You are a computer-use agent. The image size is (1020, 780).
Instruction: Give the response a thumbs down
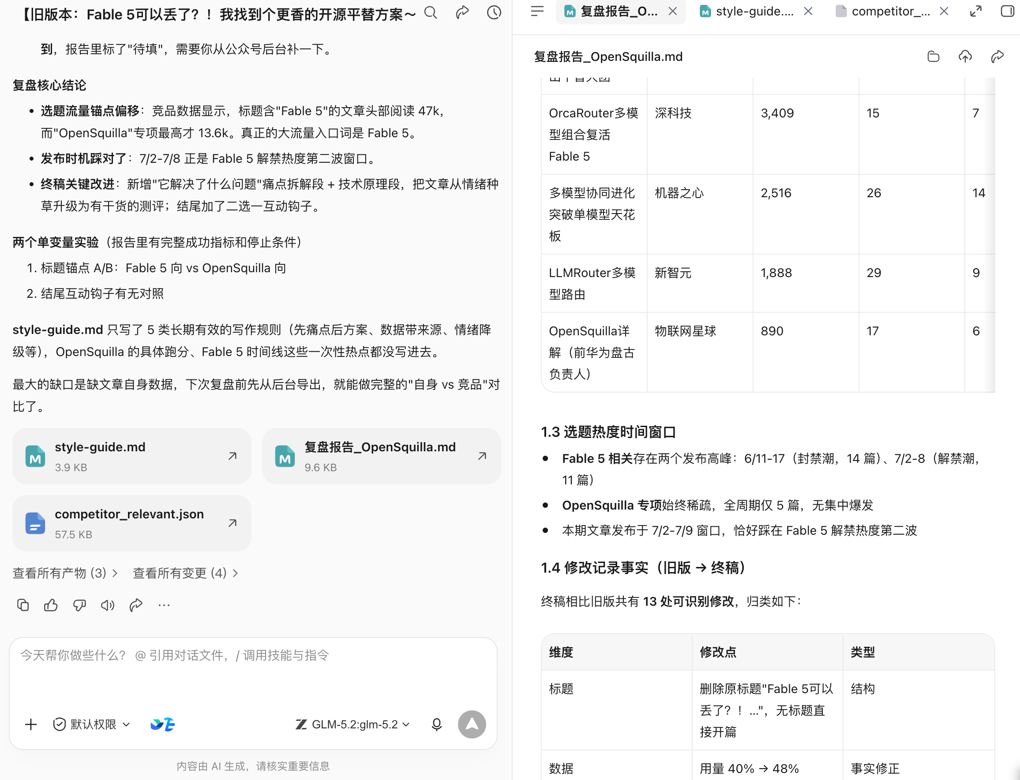click(x=79, y=605)
